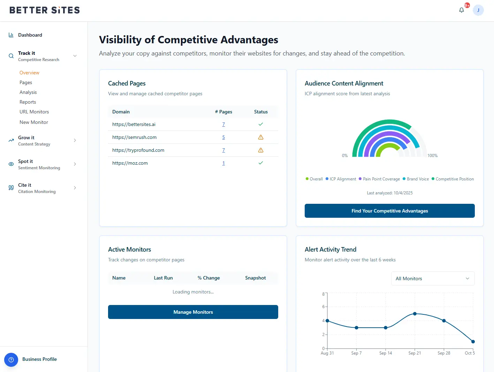Click the Cite it quotation icon
This screenshot has width=494, height=372.
point(11,188)
